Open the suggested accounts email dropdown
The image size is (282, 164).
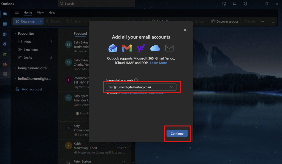[x=141, y=87]
